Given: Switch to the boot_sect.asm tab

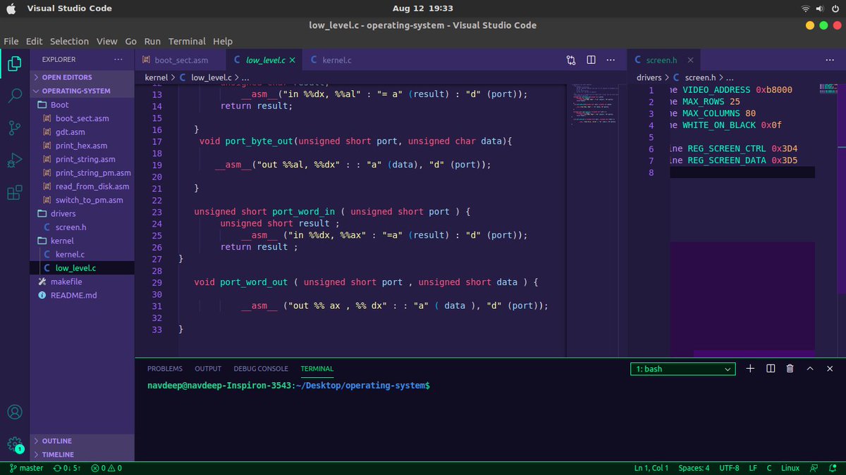Looking at the screenshot, I should [x=181, y=61].
